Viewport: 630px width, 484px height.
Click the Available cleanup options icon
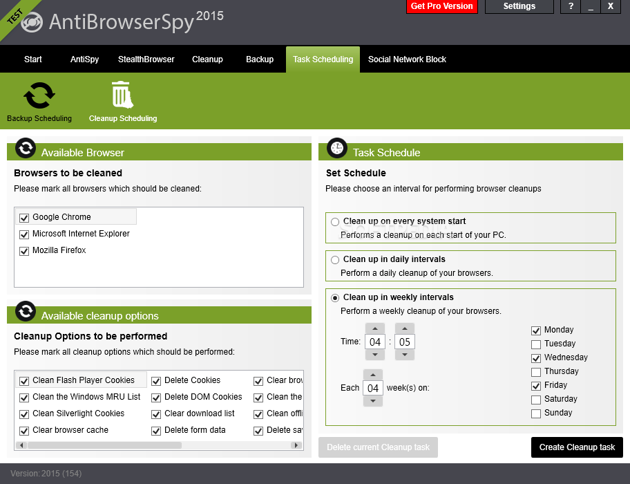coord(26,311)
